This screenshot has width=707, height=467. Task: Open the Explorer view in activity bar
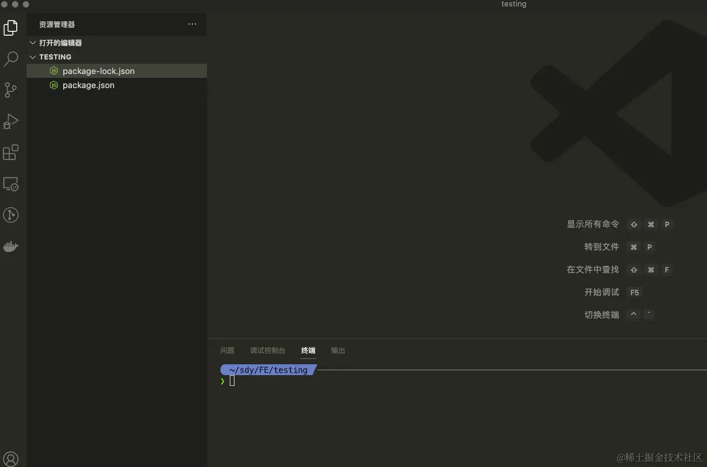point(11,27)
